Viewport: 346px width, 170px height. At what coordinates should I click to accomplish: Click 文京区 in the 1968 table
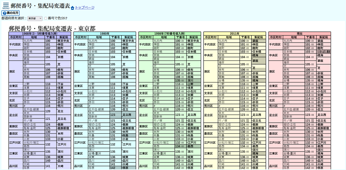click(16, 93)
